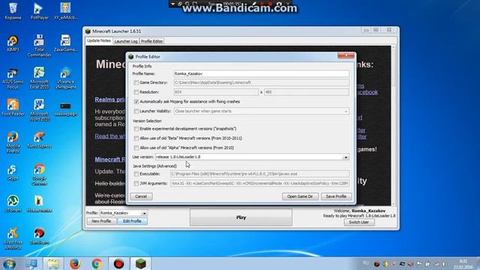
Task: Tick the Launcher Visibility checkbox
Action: pos(136,111)
